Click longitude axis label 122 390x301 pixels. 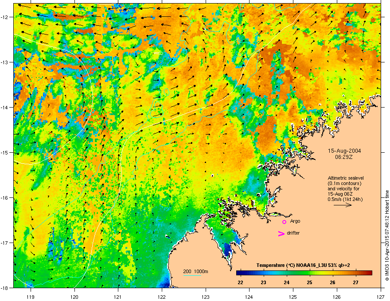pyautogui.click(x=162, y=297)
